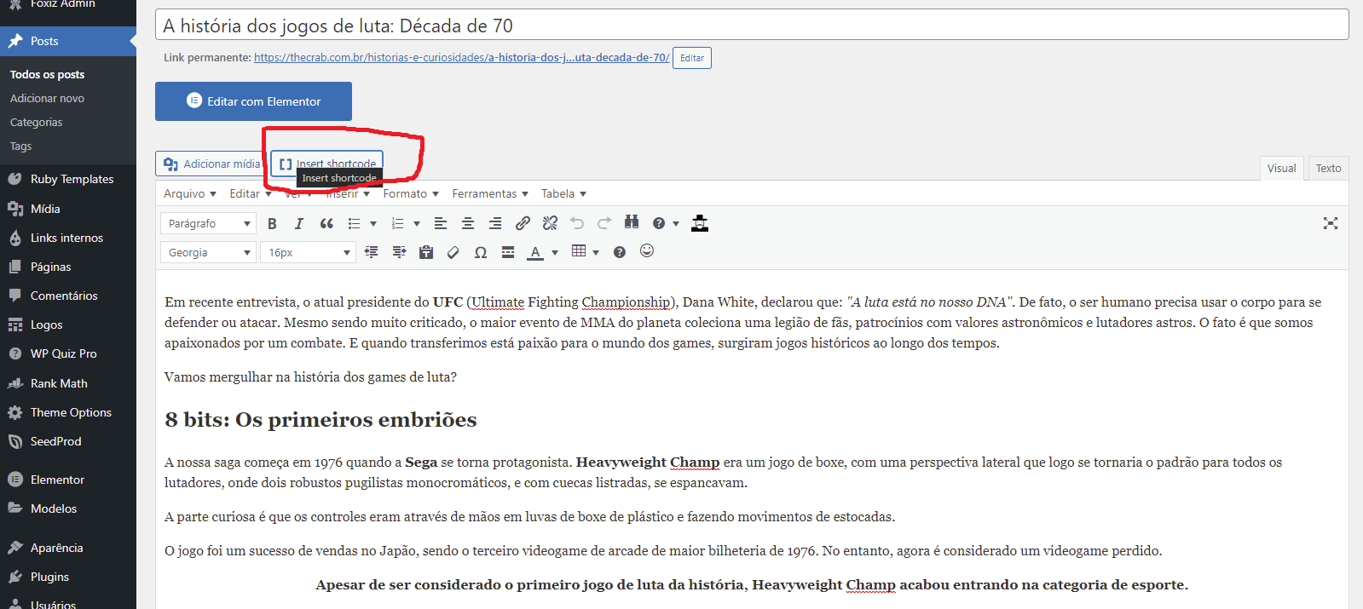
Task: Apply italic formatting
Action: pyautogui.click(x=299, y=224)
